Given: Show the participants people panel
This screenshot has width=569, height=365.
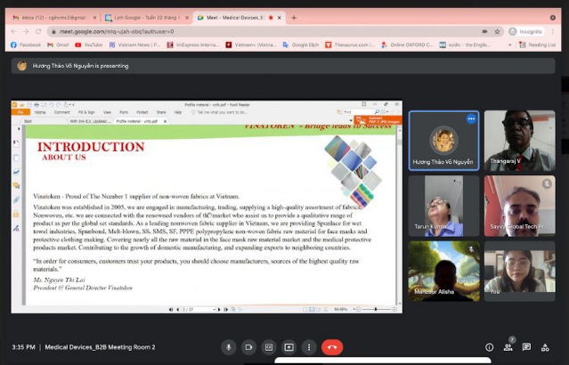Looking at the screenshot, I should coord(508,347).
